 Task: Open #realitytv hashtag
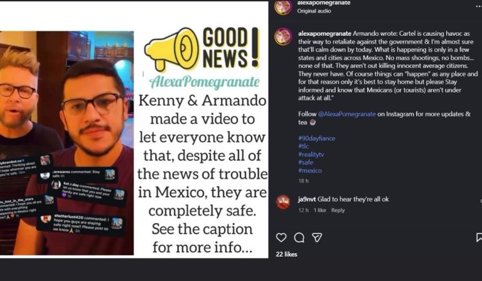tap(311, 154)
